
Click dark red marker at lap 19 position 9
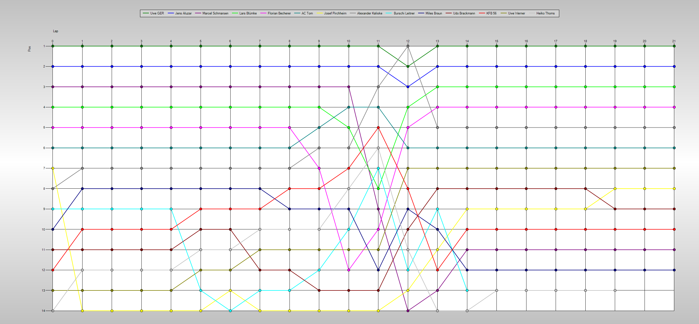[615, 209]
